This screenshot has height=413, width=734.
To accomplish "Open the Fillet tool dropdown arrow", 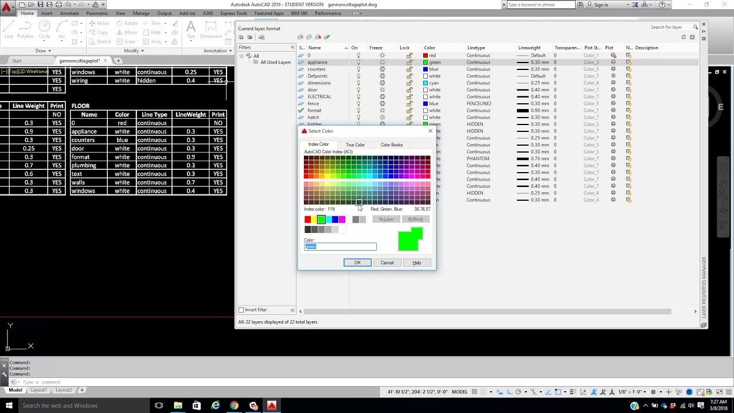I will tap(166, 33).
